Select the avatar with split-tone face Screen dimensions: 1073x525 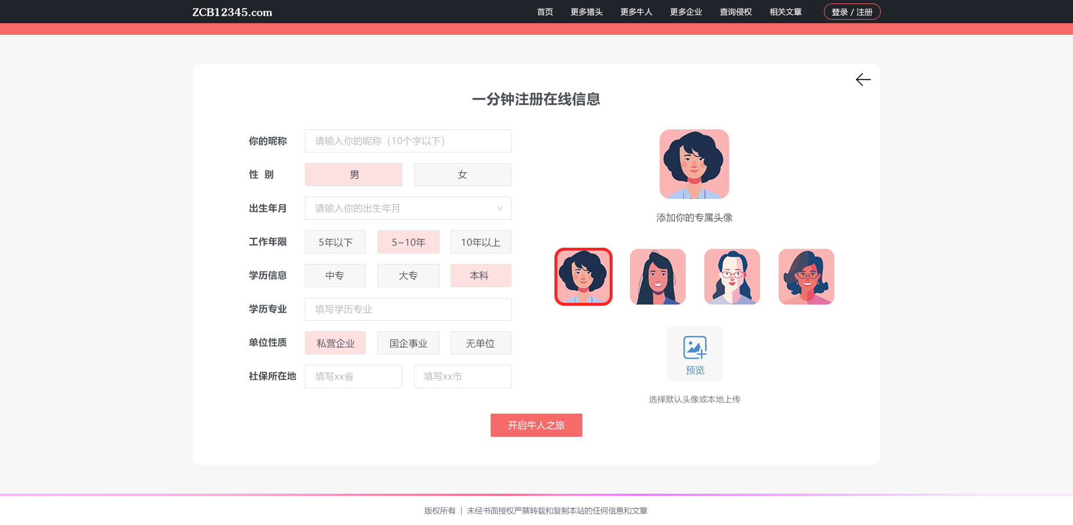coord(806,277)
